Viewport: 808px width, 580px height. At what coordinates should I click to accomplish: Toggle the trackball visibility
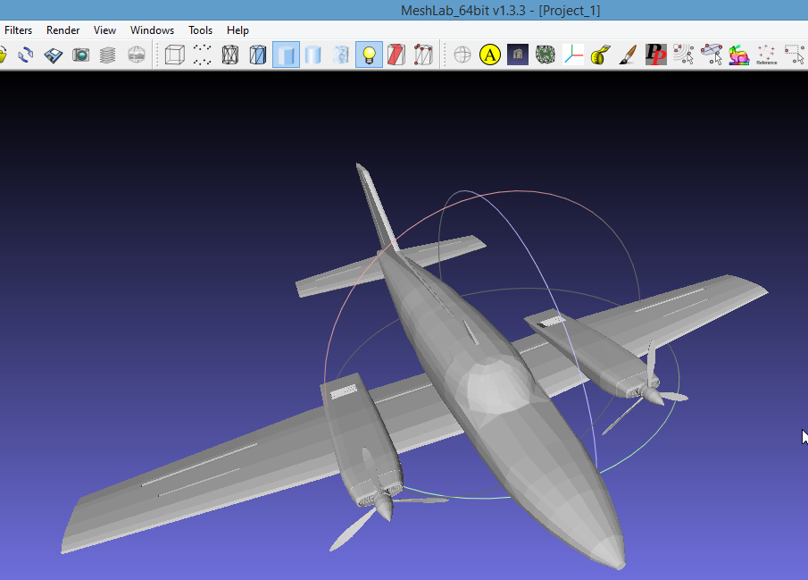tap(462, 55)
